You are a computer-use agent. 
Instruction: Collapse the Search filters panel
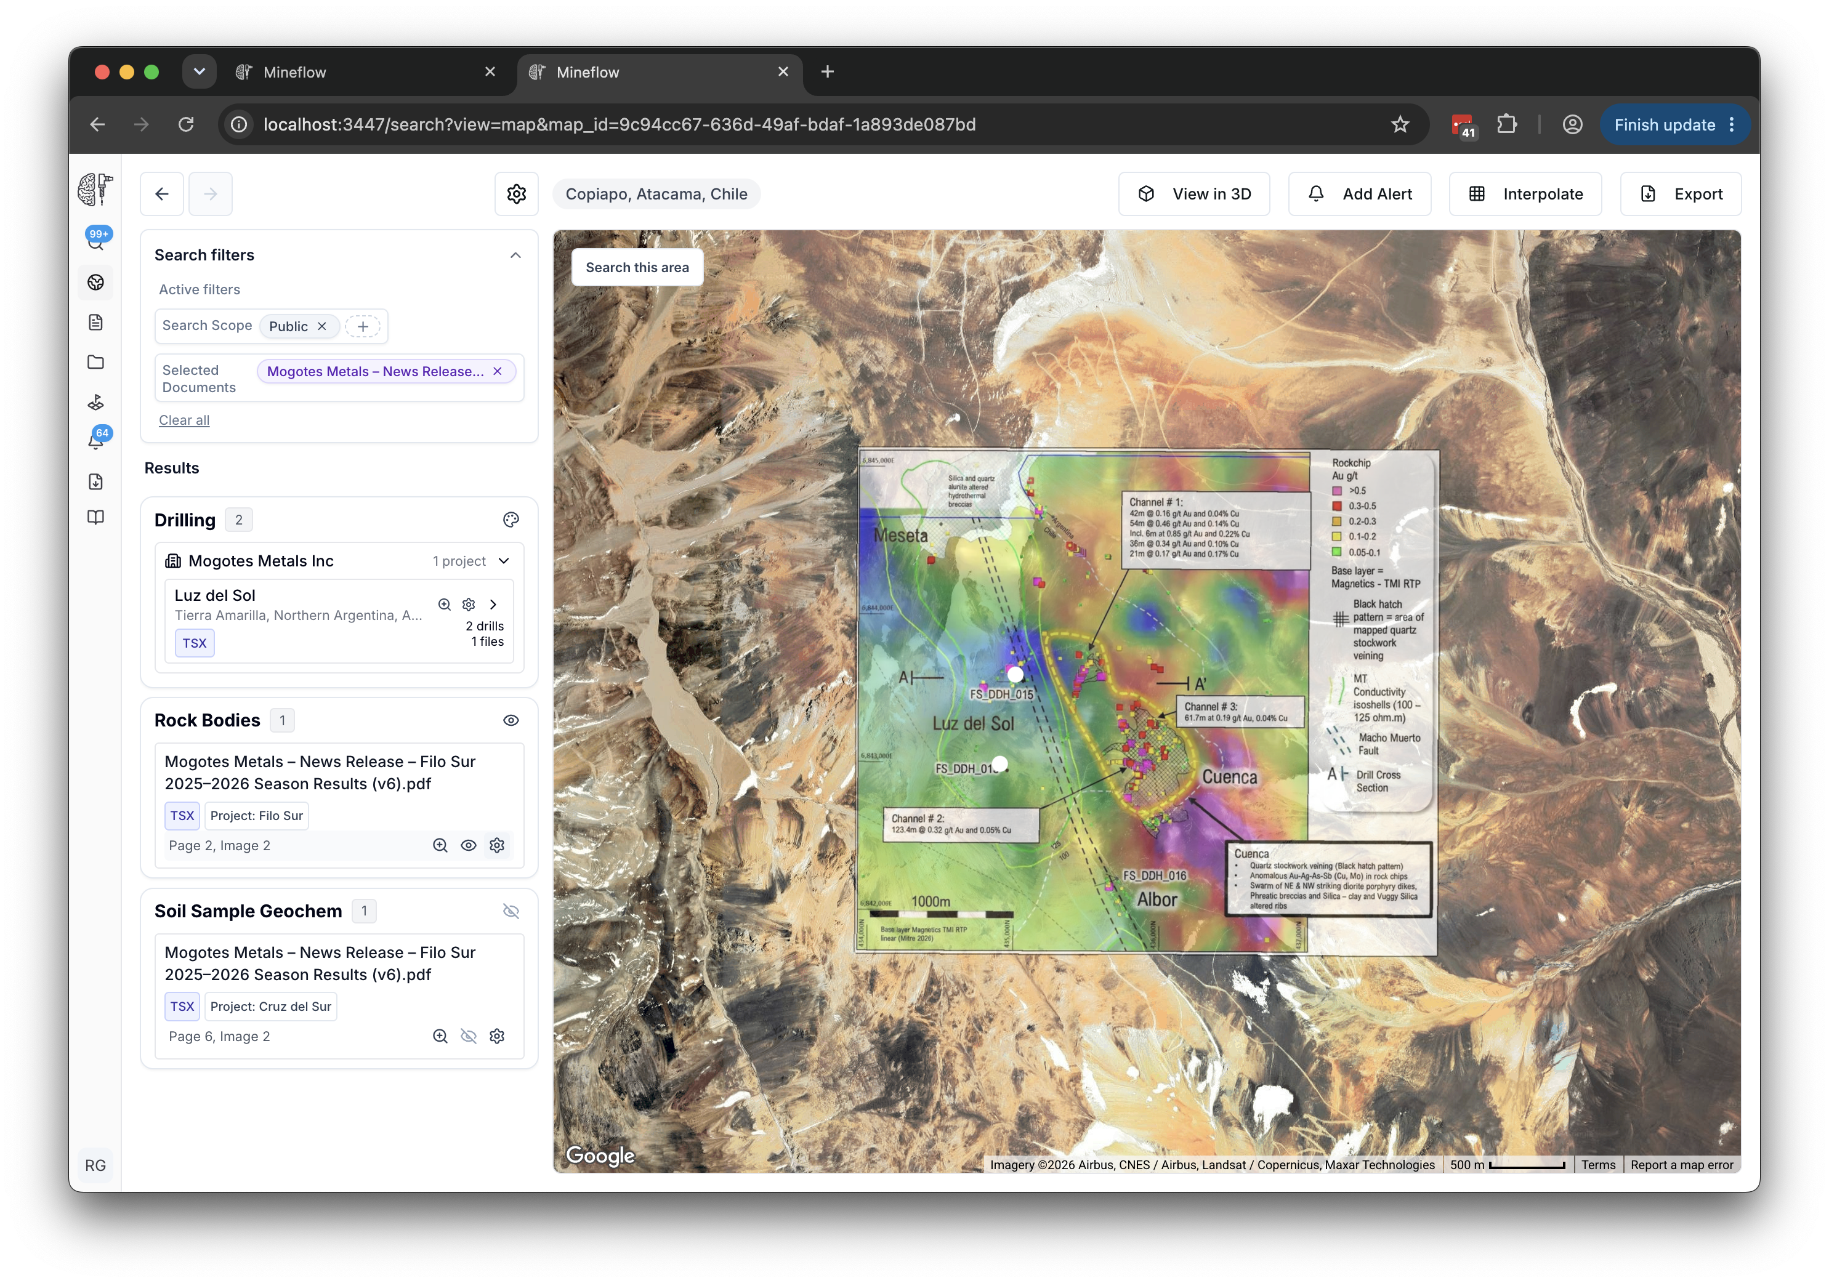(515, 255)
